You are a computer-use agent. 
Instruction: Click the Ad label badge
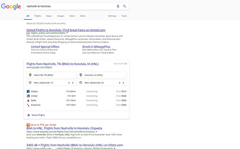28,33
